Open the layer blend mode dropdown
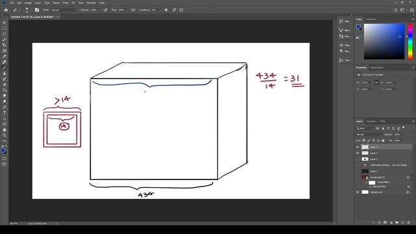This screenshot has width=416, height=234. pyautogui.click(x=369, y=135)
